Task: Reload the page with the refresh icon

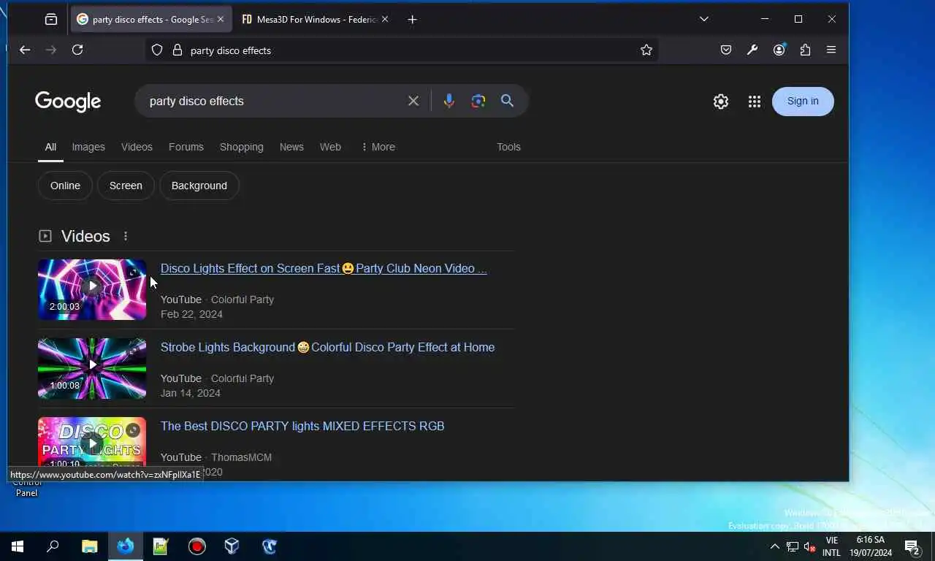Action: 77,50
